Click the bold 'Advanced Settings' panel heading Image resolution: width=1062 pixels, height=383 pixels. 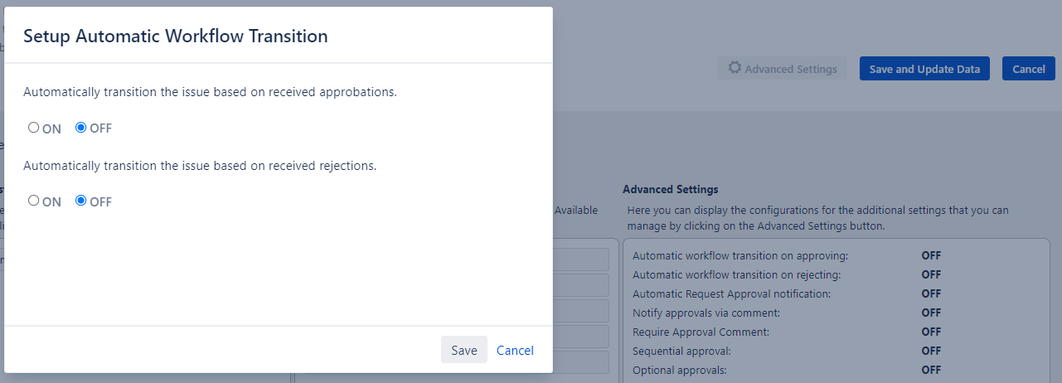[x=670, y=189]
